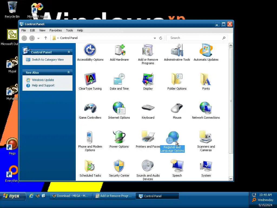Select the System icon
This screenshot has width=277, height=208.
click(x=206, y=168)
